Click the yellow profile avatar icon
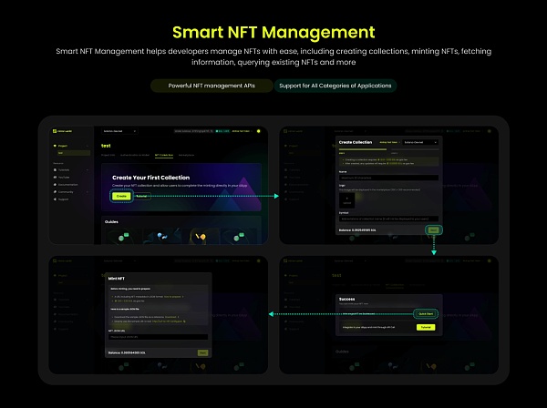547x408 pixels. point(259,131)
